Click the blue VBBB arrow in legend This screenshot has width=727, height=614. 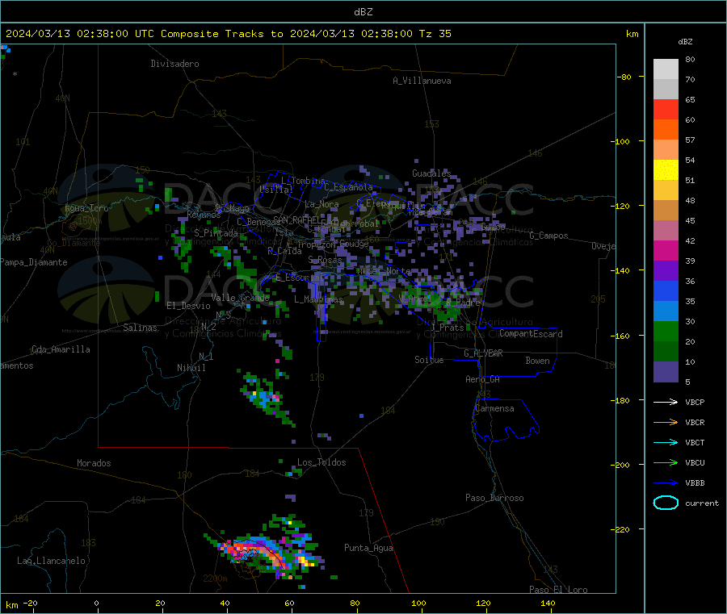[x=666, y=483]
